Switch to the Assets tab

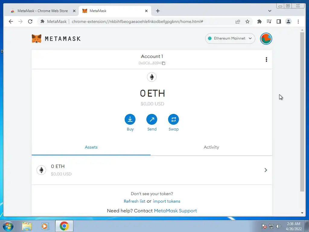click(x=91, y=147)
